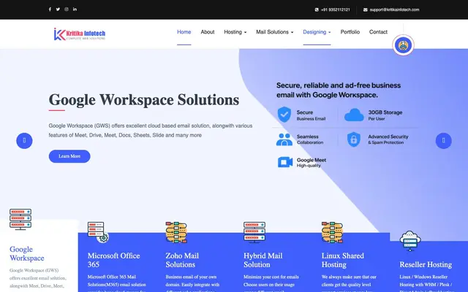468x292 pixels.
Task: Click the Secure Business Email shield icon
Action: (284, 115)
